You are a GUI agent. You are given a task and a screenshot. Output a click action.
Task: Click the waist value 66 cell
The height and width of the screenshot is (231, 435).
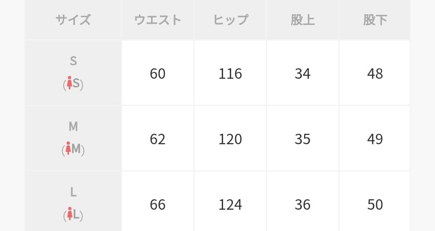click(157, 201)
